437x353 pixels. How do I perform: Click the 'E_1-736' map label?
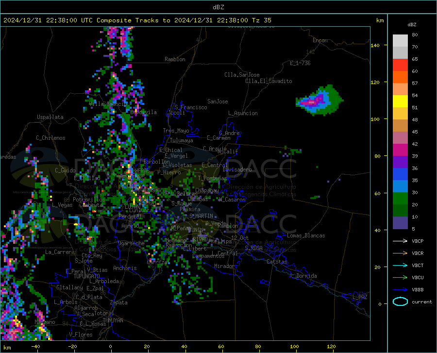coord(300,63)
